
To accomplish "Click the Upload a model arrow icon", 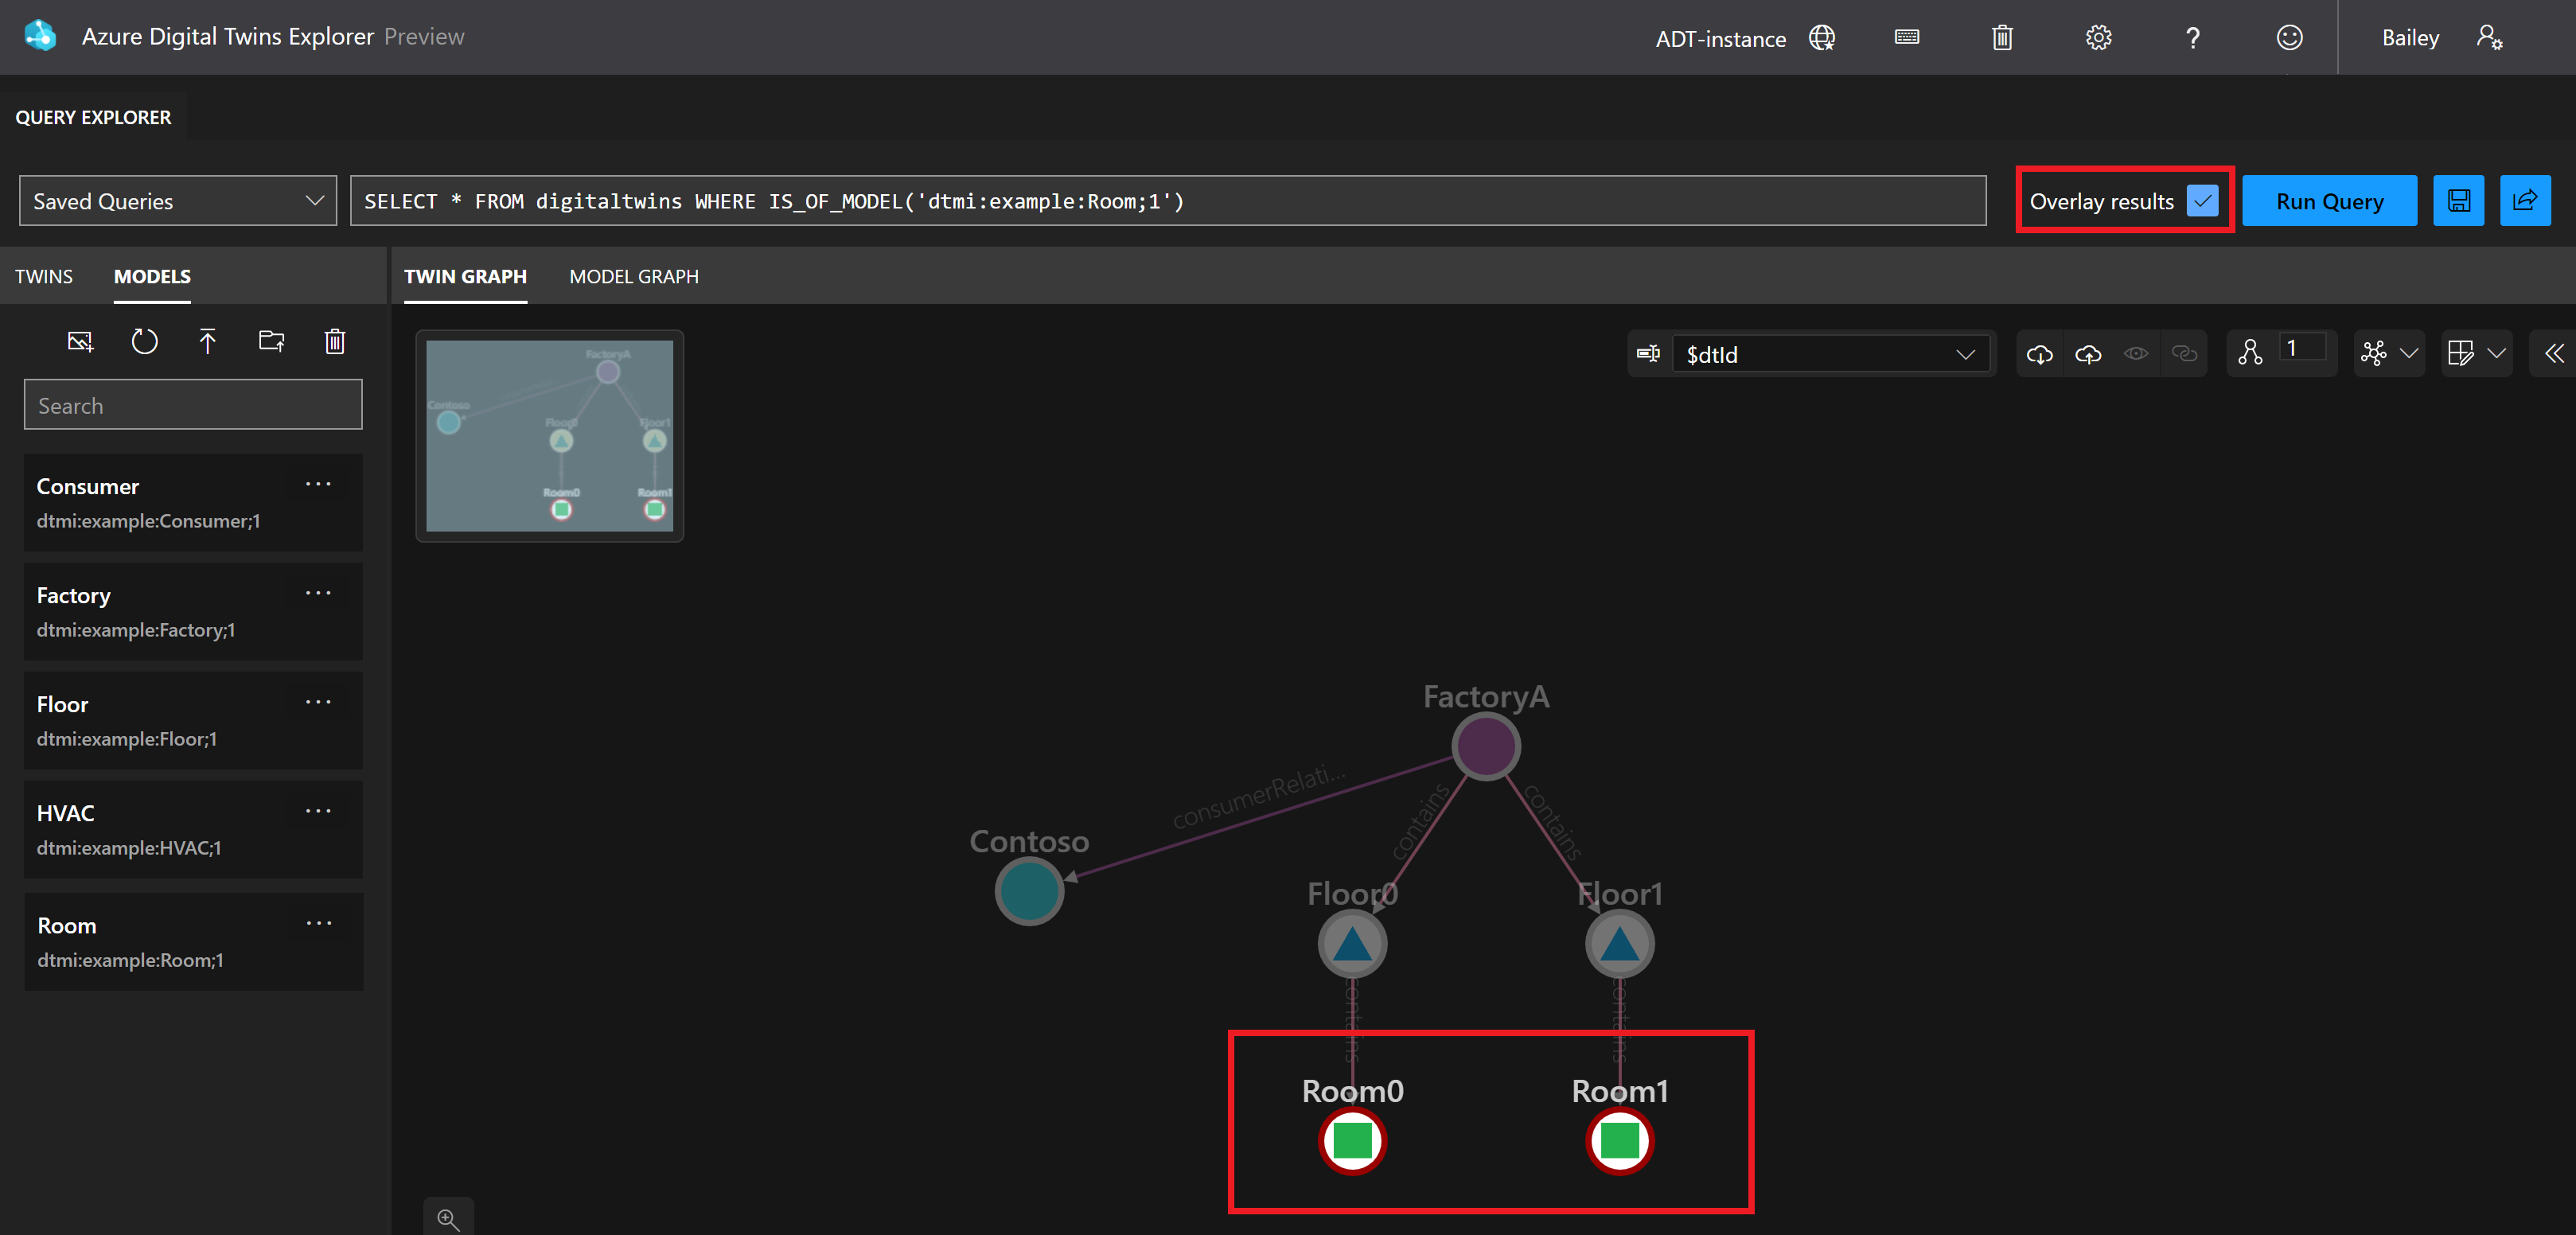I will (207, 342).
